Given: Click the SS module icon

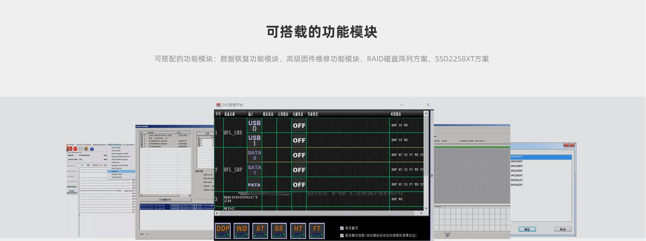Looking at the screenshot, I should pos(279,231).
